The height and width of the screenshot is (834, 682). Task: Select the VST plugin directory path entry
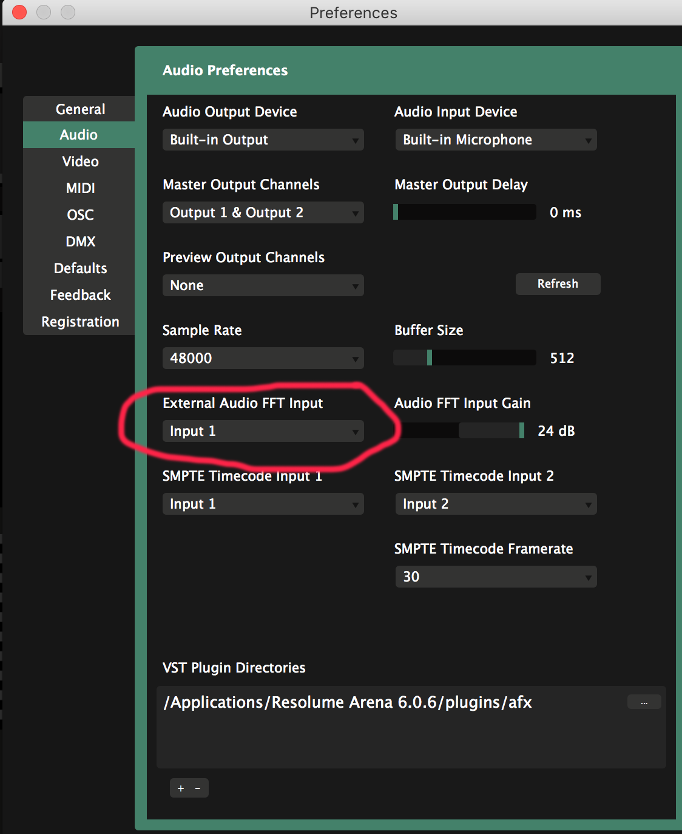[x=348, y=702]
